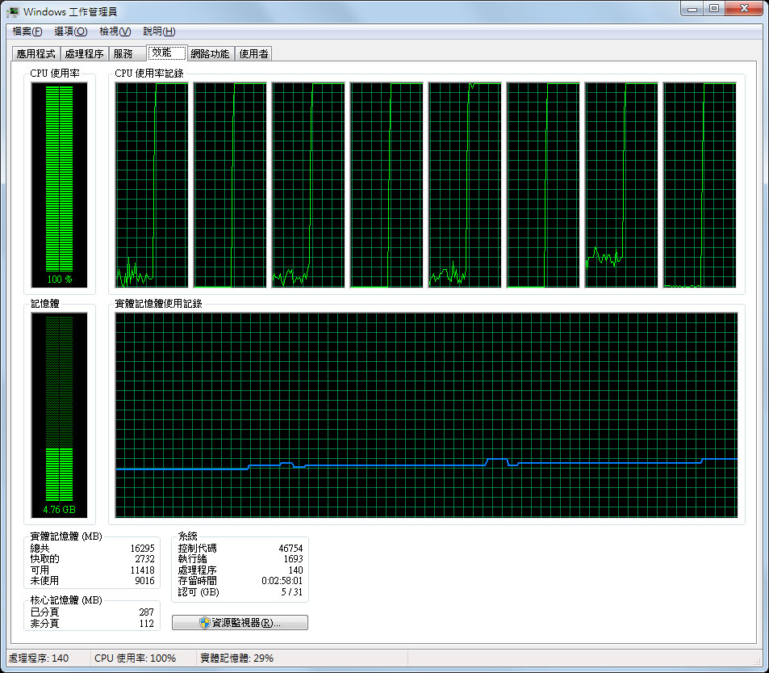Click the 執行緒 value 1693
769x673 pixels.
tap(293, 558)
